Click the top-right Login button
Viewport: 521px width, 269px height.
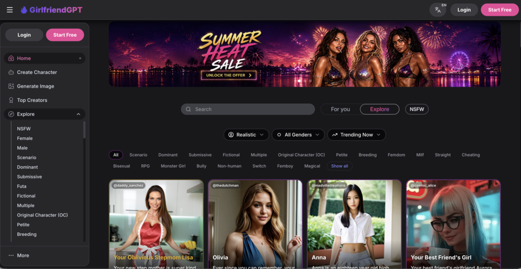pyautogui.click(x=464, y=10)
